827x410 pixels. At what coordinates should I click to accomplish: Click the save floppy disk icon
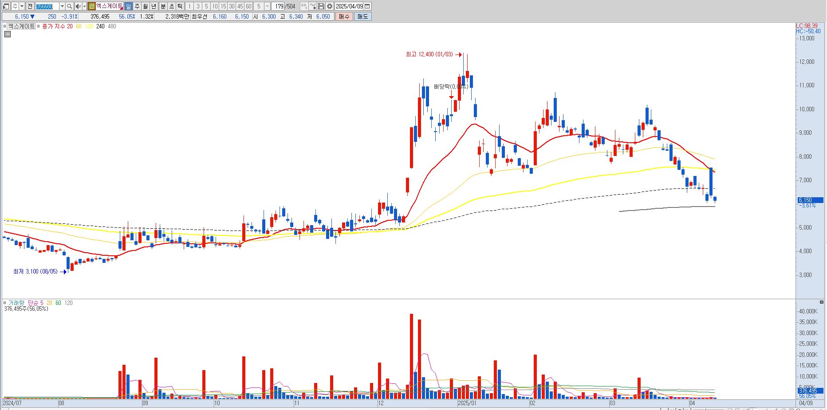click(321, 6)
